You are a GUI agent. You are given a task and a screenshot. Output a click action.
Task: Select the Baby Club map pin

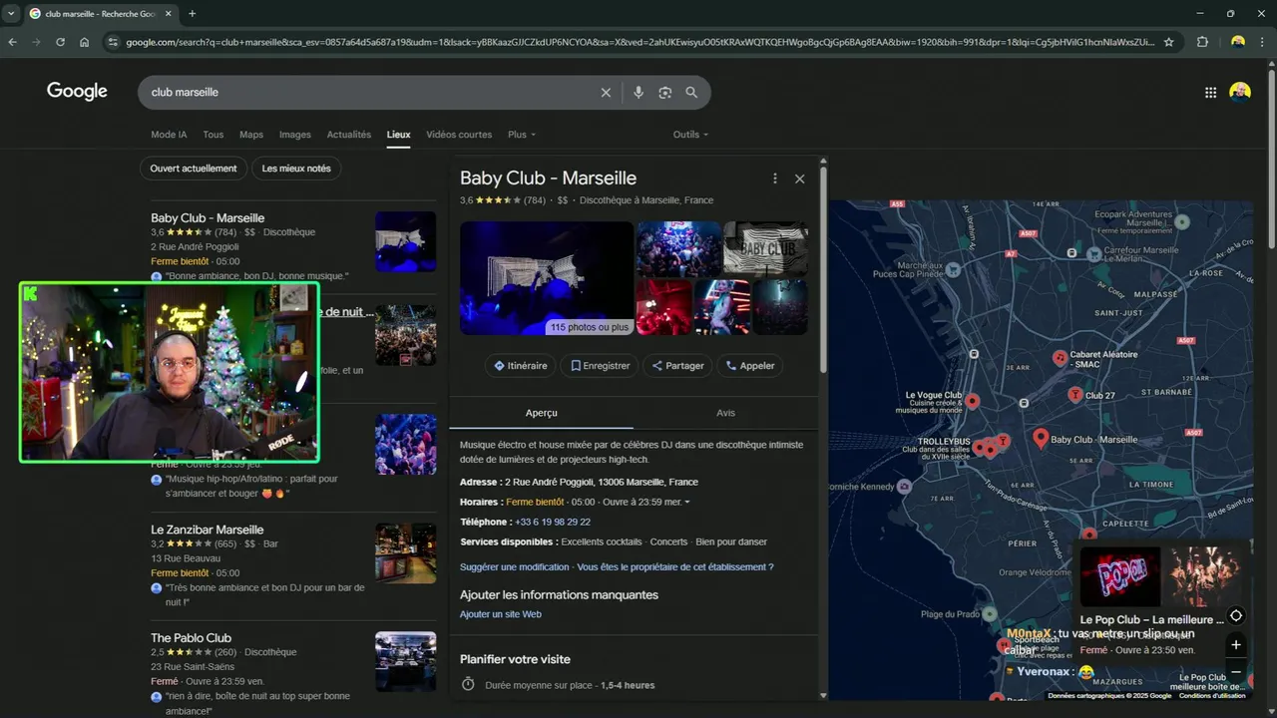tap(1041, 438)
